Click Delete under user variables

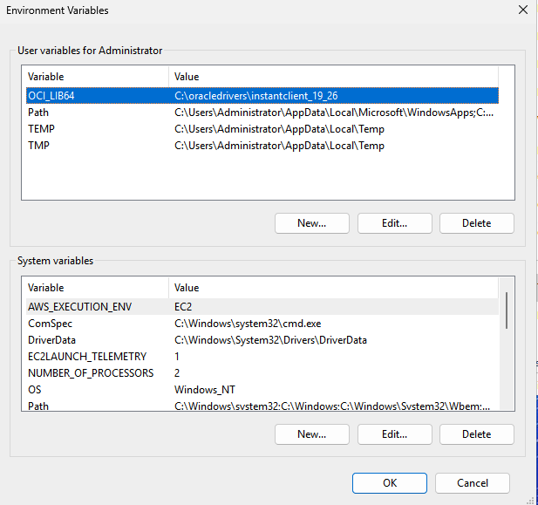476,223
